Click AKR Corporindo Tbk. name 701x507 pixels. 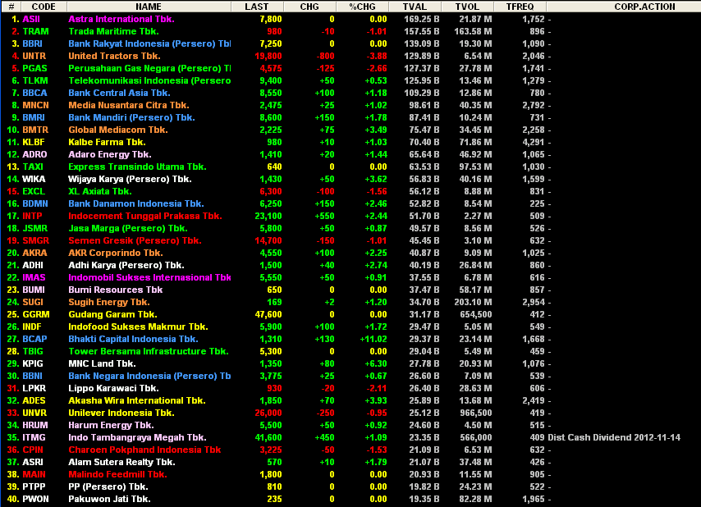point(116,253)
